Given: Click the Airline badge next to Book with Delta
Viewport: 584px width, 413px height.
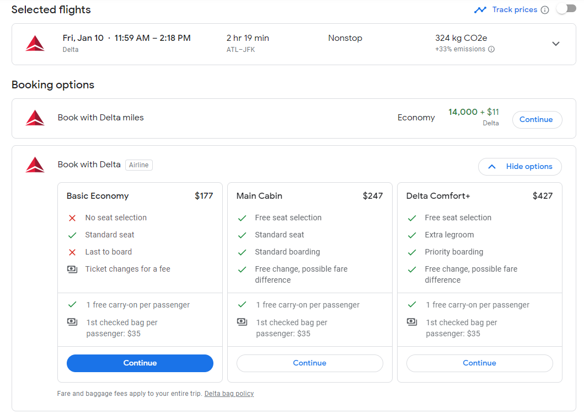Looking at the screenshot, I should click(x=138, y=165).
